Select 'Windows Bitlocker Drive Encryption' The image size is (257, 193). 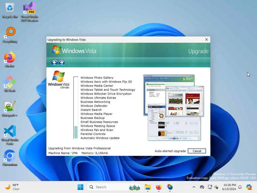106,94
